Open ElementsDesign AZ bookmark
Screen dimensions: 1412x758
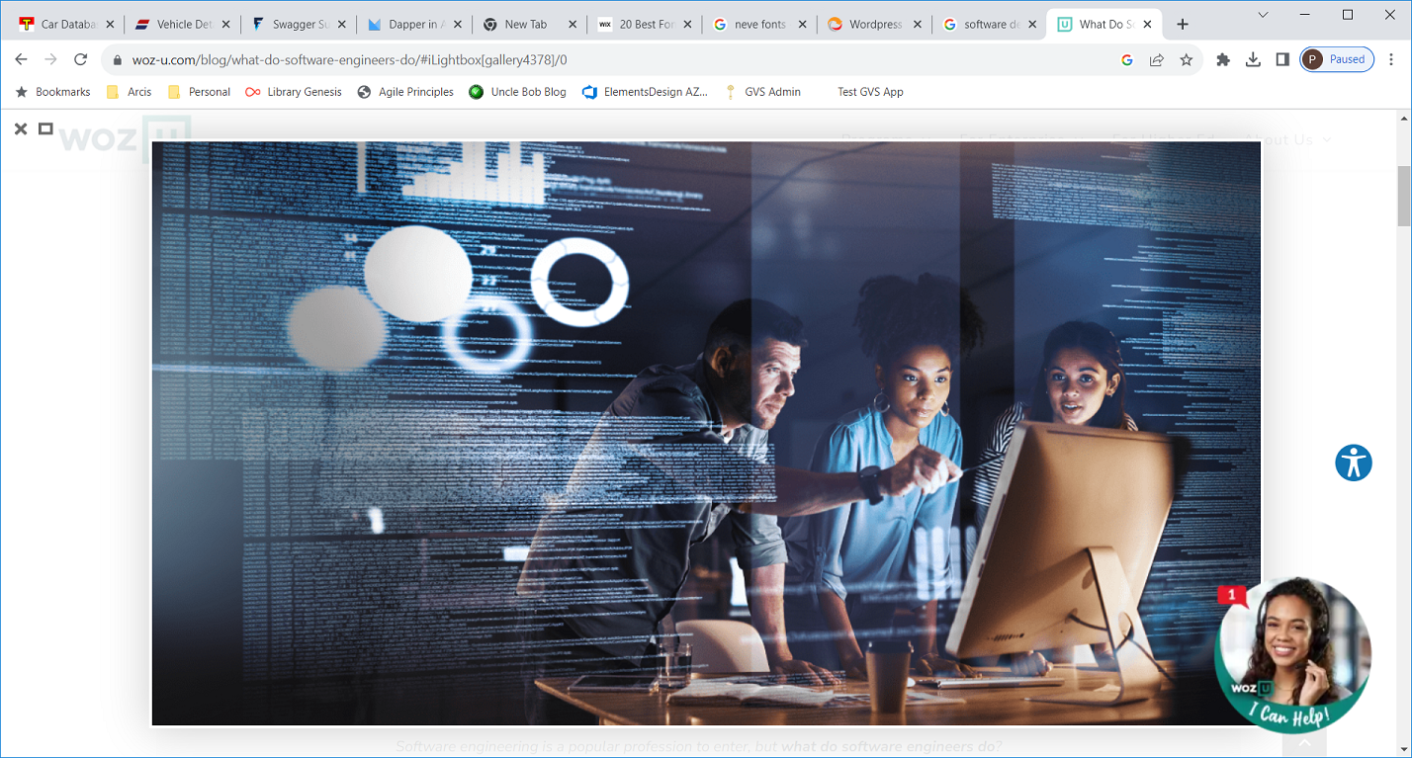tap(646, 92)
